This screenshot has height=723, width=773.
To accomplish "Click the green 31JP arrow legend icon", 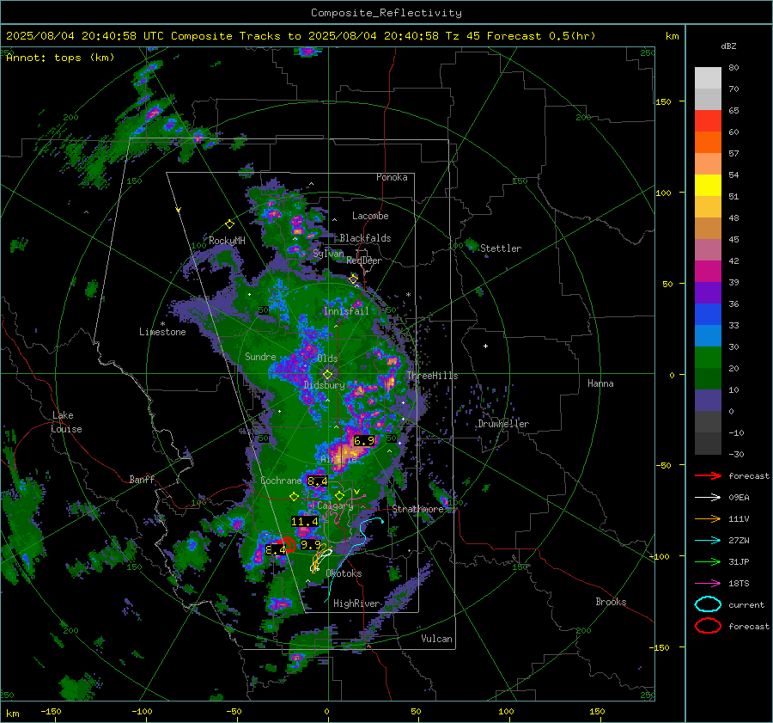I will (x=708, y=561).
